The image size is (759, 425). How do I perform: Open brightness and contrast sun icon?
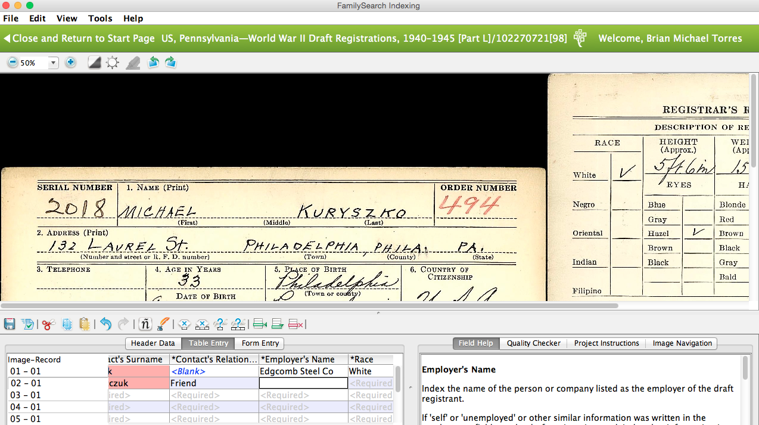point(113,63)
